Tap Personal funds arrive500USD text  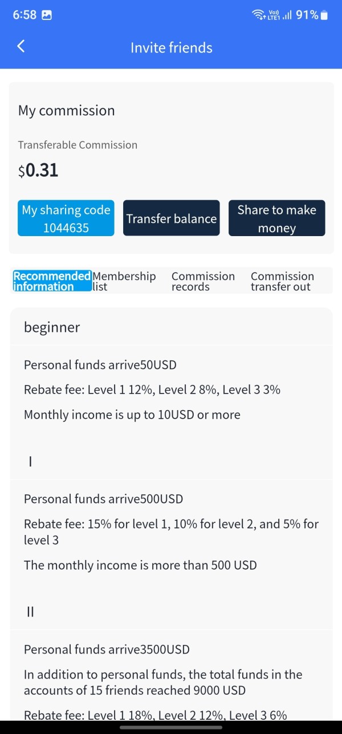[x=103, y=499]
